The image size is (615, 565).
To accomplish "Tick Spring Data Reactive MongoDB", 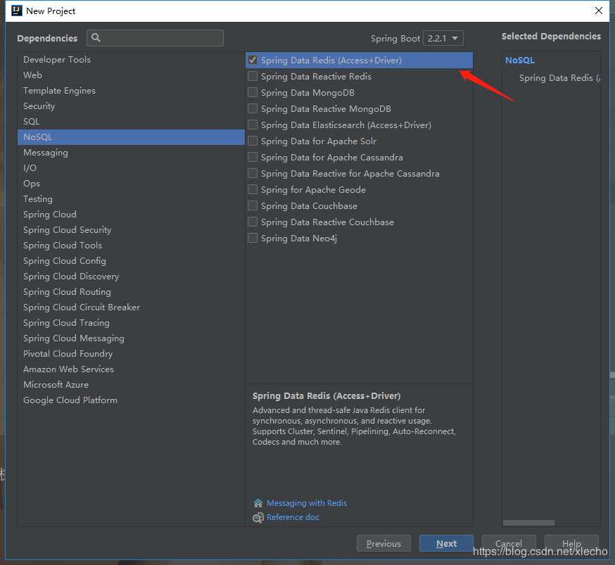I will click(253, 108).
